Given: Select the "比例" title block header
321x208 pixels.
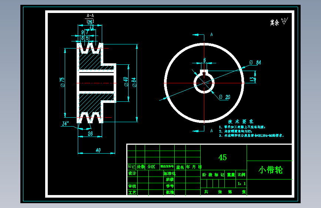Looking at the screenshot, I should pyautogui.click(x=241, y=175).
